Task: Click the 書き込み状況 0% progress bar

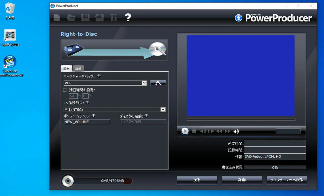Action: tap(275, 167)
